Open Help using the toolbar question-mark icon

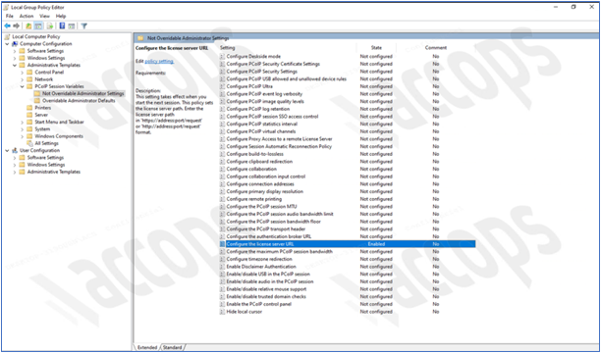tap(62, 26)
